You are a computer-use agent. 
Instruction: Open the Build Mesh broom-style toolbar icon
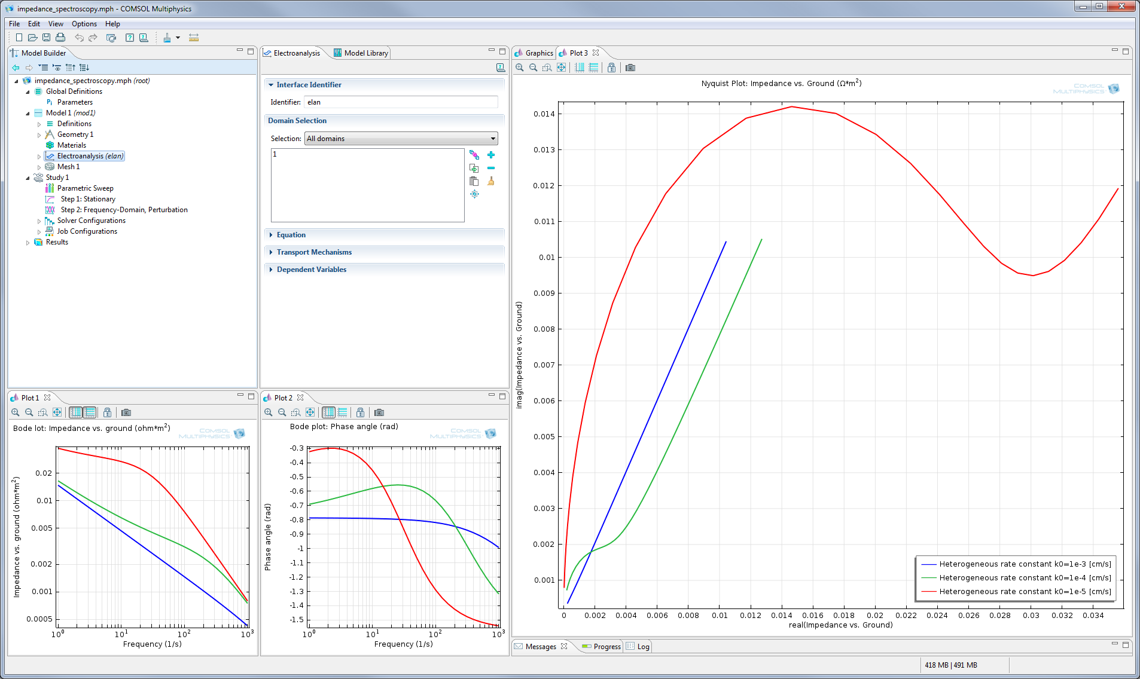pos(167,38)
